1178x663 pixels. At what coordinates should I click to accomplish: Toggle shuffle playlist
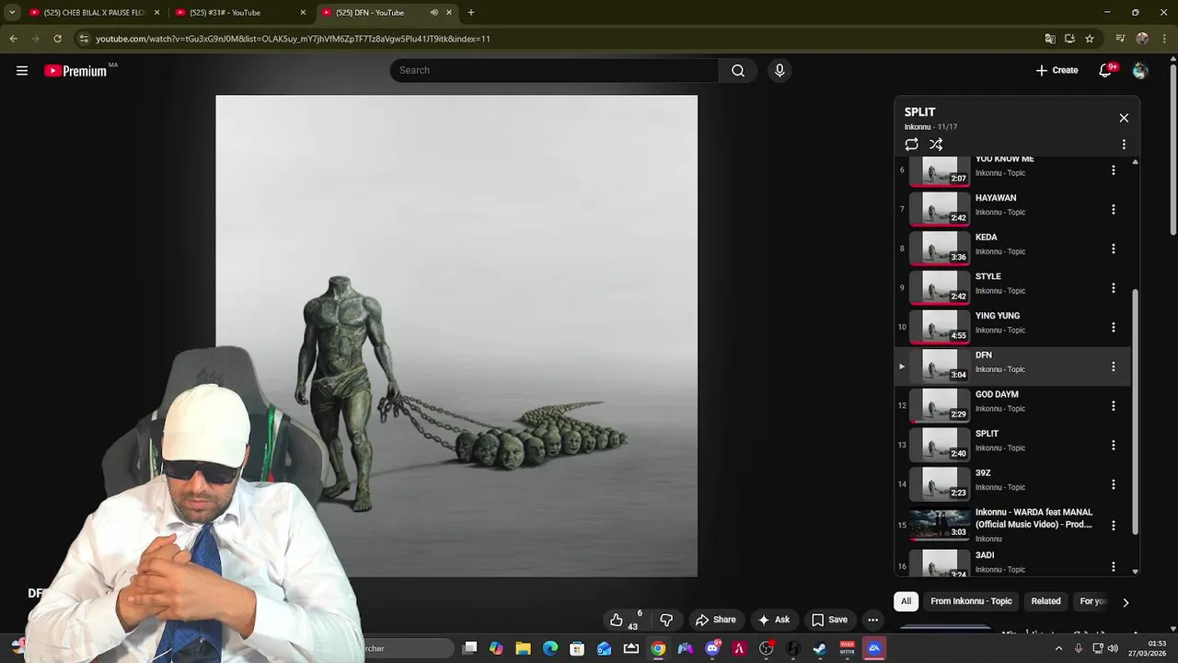click(x=936, y=145)
